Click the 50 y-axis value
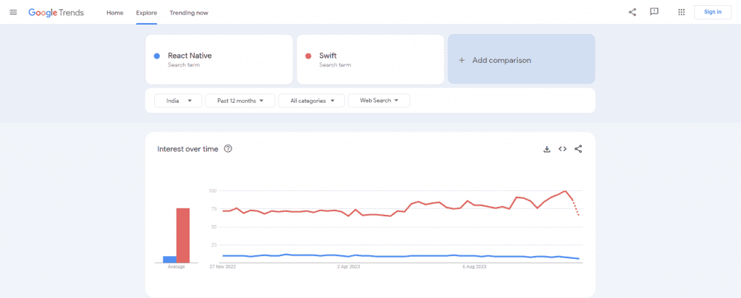The height and width of the screenshot is (298, 741). (x=213, y=226)
